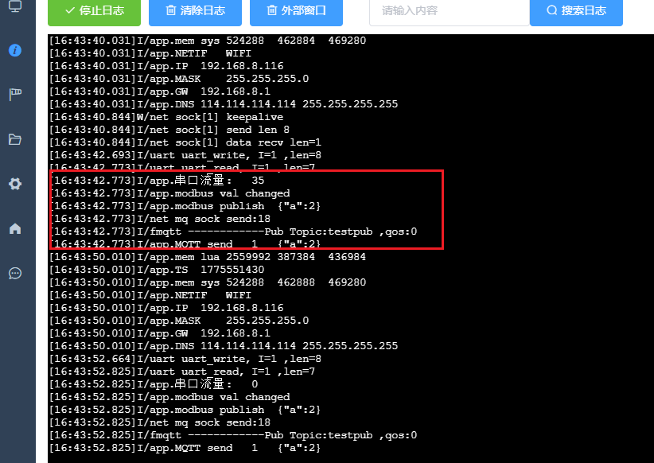This screenshot has height=463, width=654.
Task: Open the settings gear icon in the sidebar
Action: pos(15,184)
